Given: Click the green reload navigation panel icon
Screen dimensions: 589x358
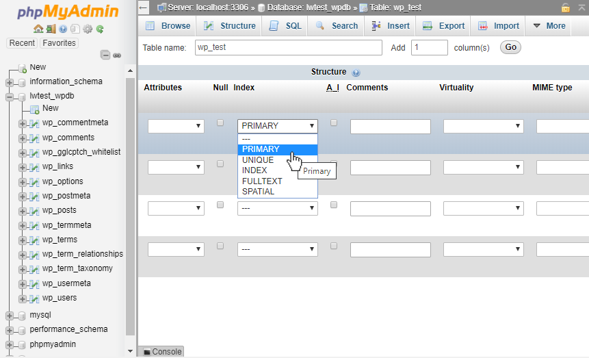Looking at the screenshot, I should [x=100, y=29].
